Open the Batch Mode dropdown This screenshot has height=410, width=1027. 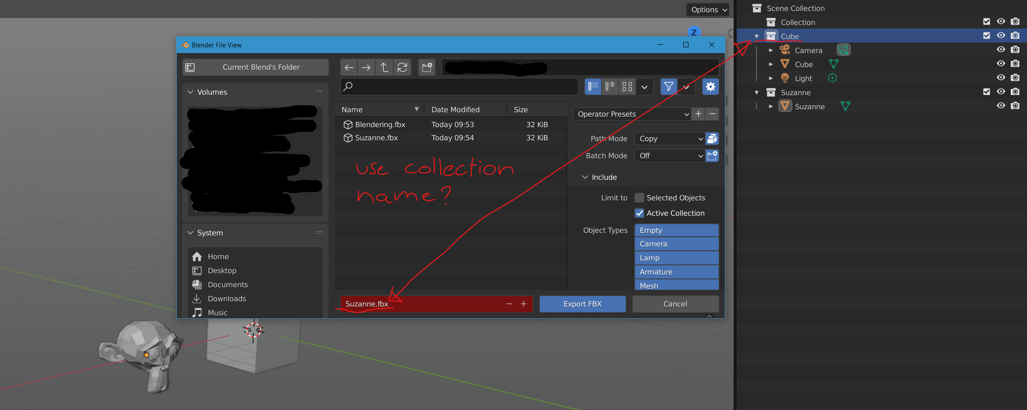point(670,156)
